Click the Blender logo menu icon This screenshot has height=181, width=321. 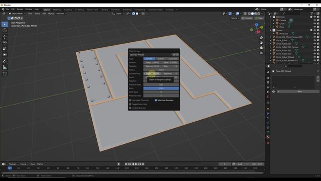3,10
